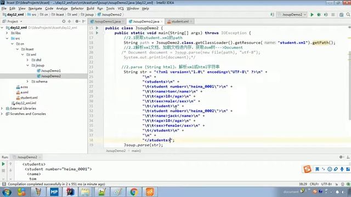Click Collapse All icon in Project panel
The height and width of the screenshot is (197, 351).
[x=70, y=21]
